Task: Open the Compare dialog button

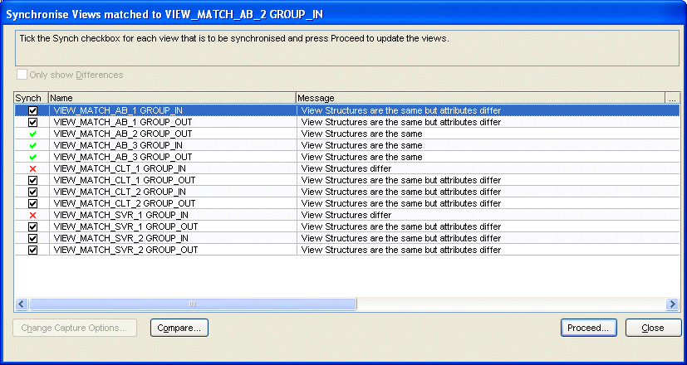Action: click(179, 328)
